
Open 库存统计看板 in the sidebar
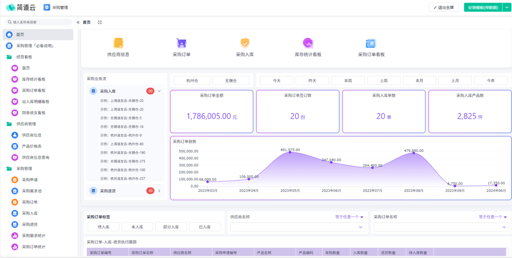click(x=33, y=79)
